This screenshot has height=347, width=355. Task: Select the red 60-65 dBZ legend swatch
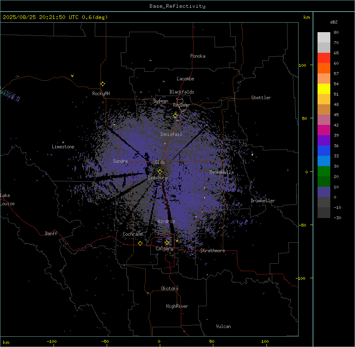pos(324,58)
